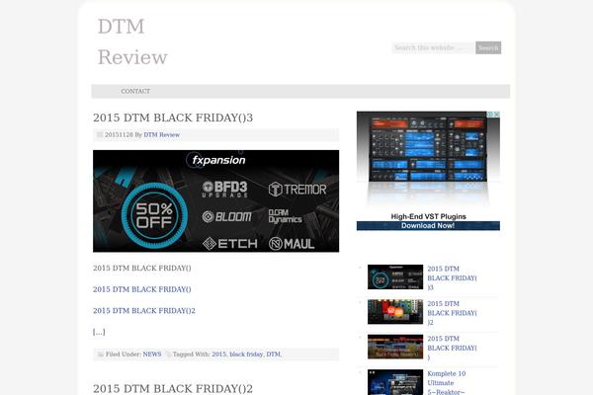Select the 2015 tag link
593x395 pixels.
(218, 355)
